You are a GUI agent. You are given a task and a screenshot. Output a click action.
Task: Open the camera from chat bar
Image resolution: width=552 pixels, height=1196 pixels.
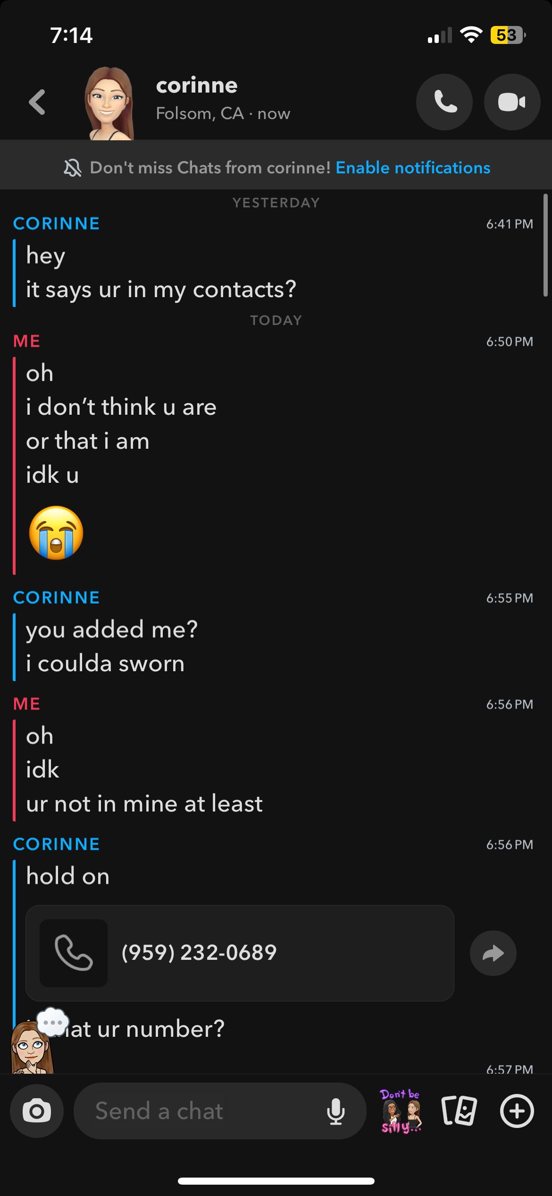(37, 1111)
